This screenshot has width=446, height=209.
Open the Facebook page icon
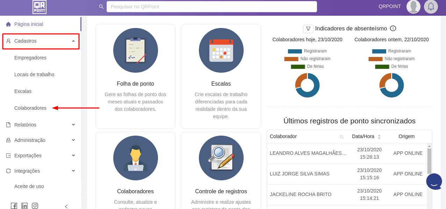pos(14,206)
